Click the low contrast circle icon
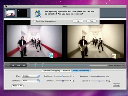 (54, 81)
